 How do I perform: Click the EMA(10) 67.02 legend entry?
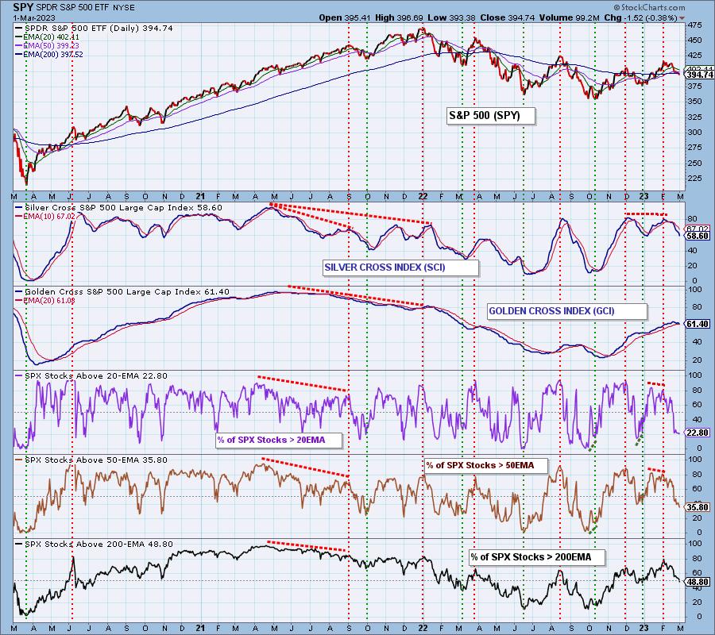[x=44, y=217]
